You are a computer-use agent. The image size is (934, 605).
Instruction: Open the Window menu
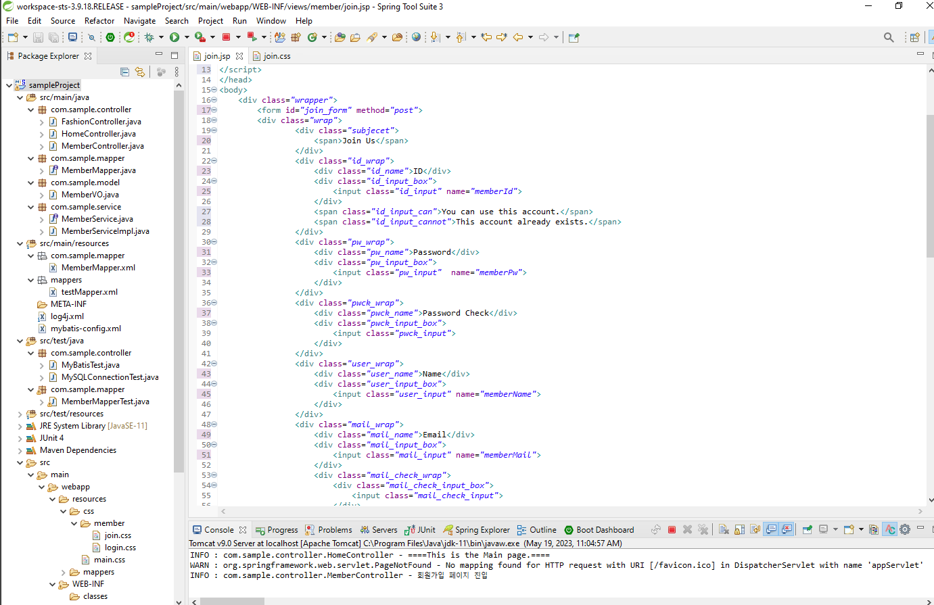point(271,21)
